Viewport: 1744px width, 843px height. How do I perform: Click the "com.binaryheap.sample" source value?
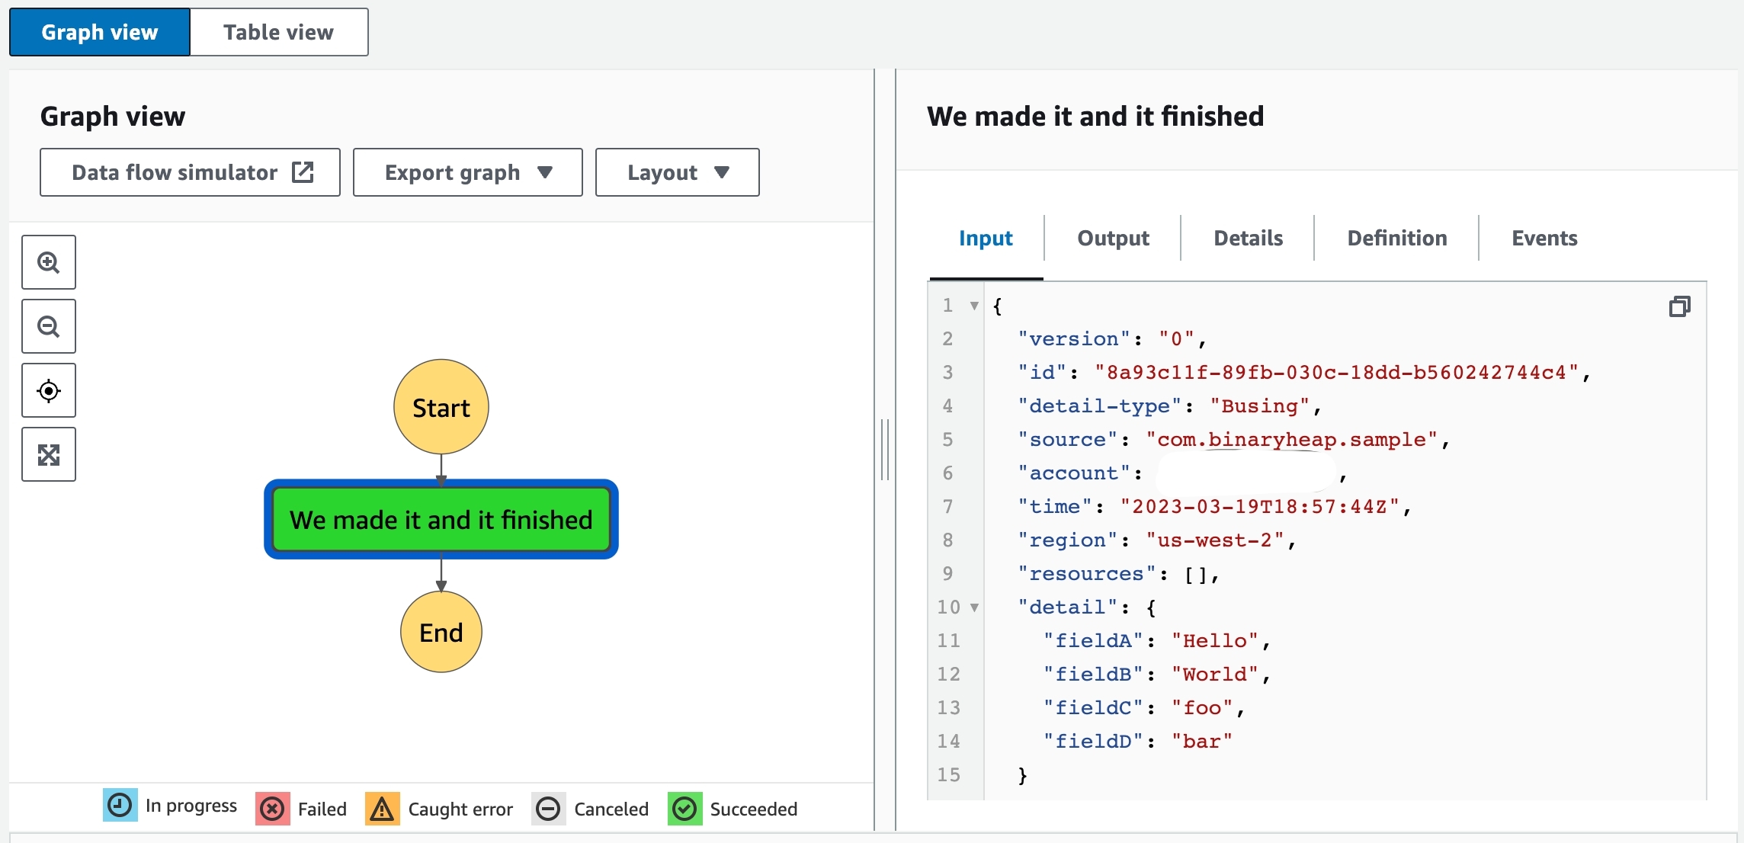click(x=1291, y=440)
